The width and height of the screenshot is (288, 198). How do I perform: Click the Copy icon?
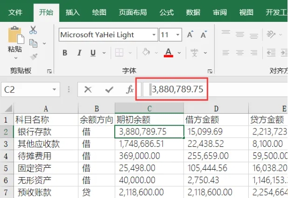click(x=33, y=44)
